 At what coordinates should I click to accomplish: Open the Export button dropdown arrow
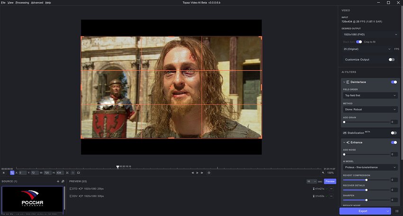[x=387, y=211]
